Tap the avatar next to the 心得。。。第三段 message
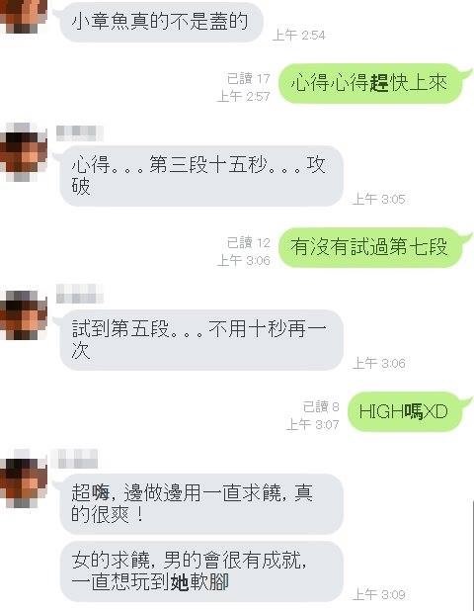474x611 pixels. (24, 152)
